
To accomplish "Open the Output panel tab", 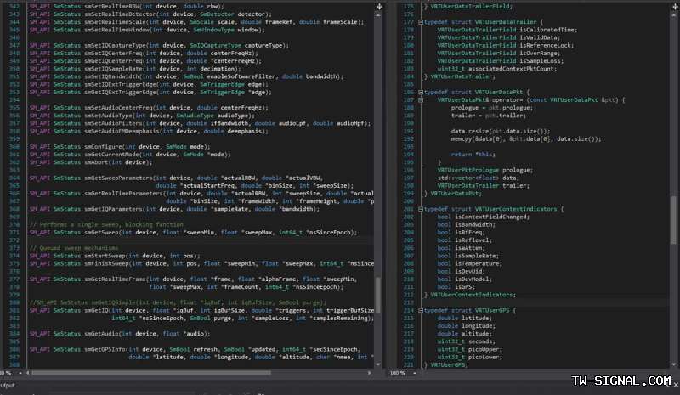I will click(8, 385).
